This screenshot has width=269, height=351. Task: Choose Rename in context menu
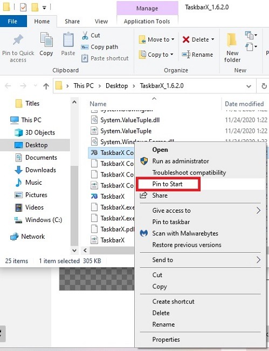coord(163,325)
